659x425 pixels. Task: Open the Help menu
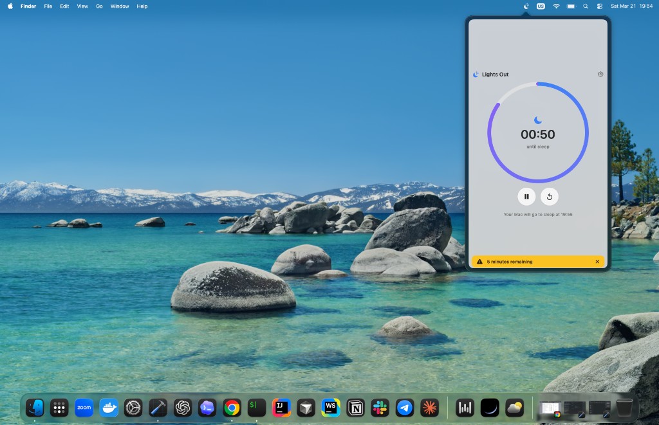(142, 6)
